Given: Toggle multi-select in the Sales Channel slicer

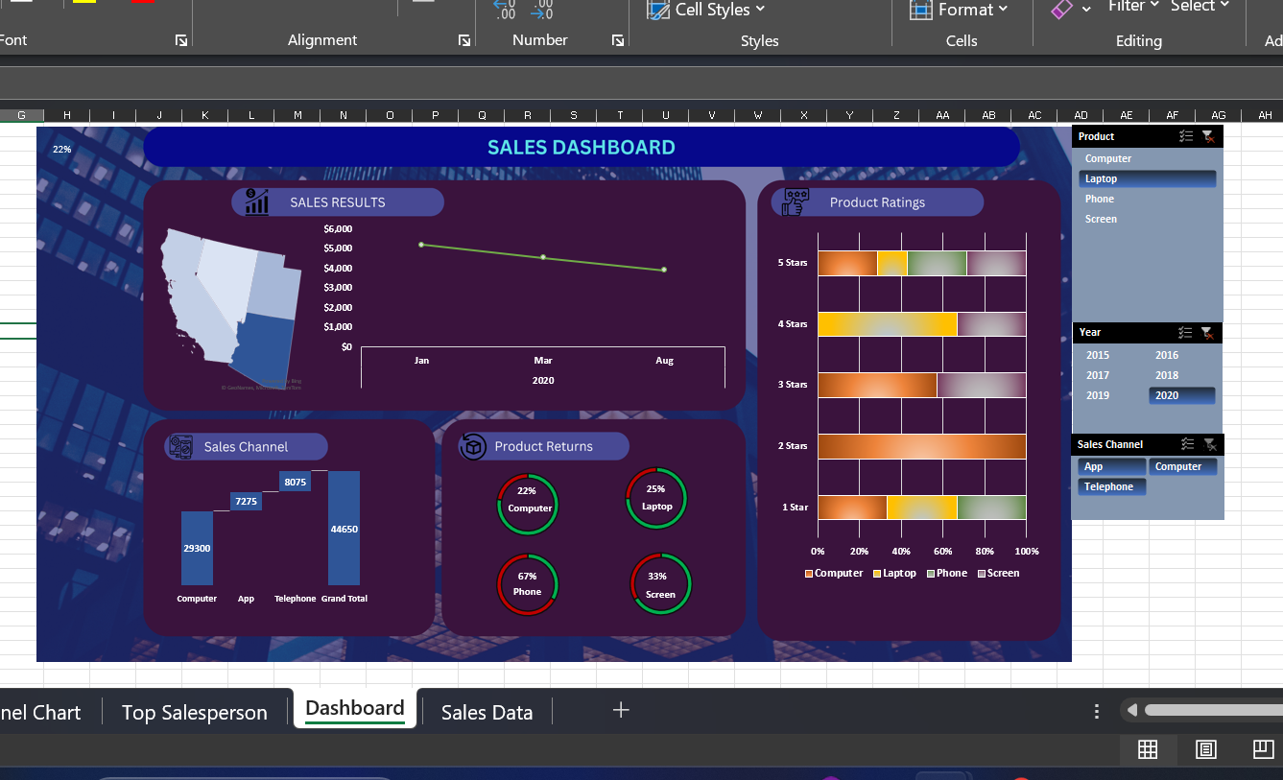Looking at the screenshot, I should pyautogui.click(x=1187, y=444).
